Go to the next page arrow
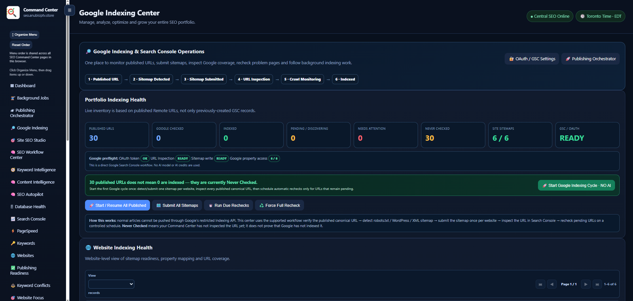Viewport: 633px width, 301px height. [586, 284]
